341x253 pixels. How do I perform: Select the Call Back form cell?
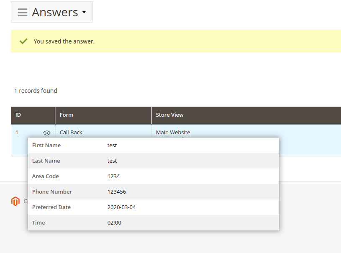(x=71, y=132)
